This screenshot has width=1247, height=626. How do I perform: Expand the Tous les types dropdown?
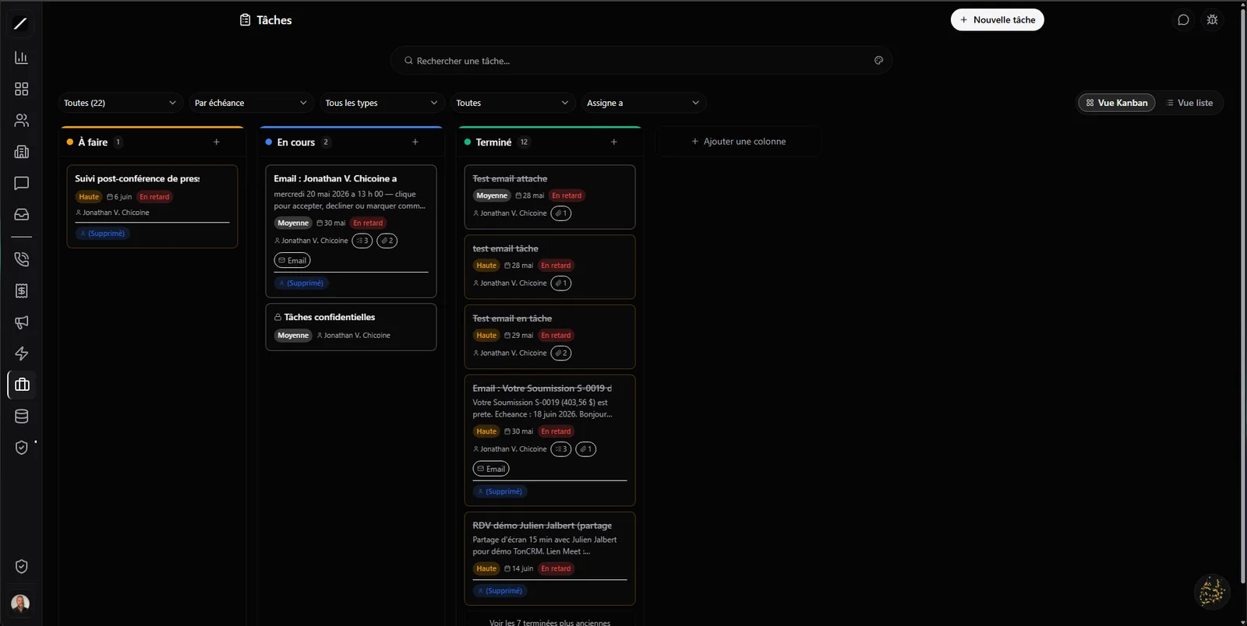tap(382, 103)
